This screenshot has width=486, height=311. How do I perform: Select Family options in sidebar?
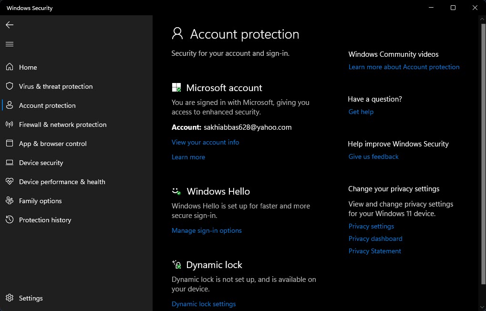[x=40, y=201]
